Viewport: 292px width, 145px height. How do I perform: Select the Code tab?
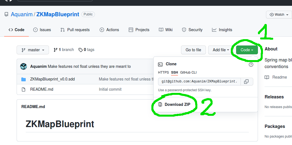coord(17,30)
